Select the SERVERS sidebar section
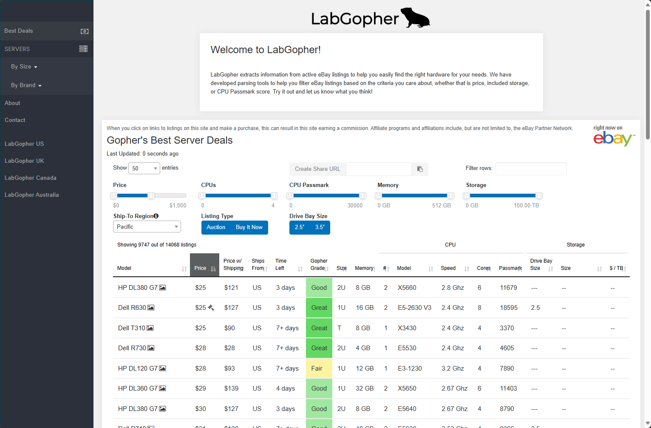651x428 pixels. tap(47, 49)
